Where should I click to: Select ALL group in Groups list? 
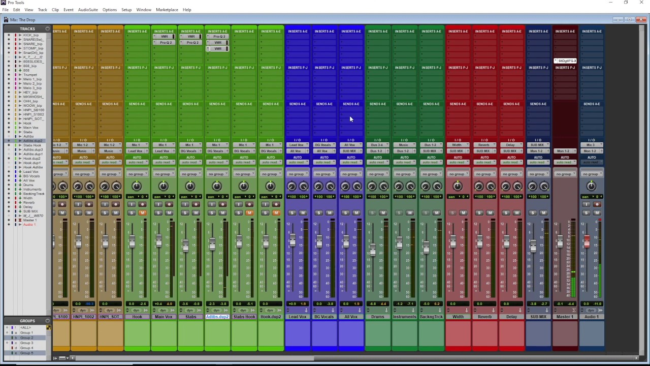[x=25, y=328]
